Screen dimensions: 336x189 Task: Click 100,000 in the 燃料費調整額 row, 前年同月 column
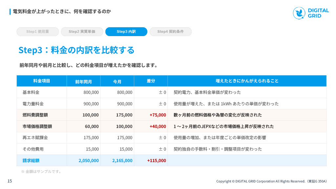[91, 115]
